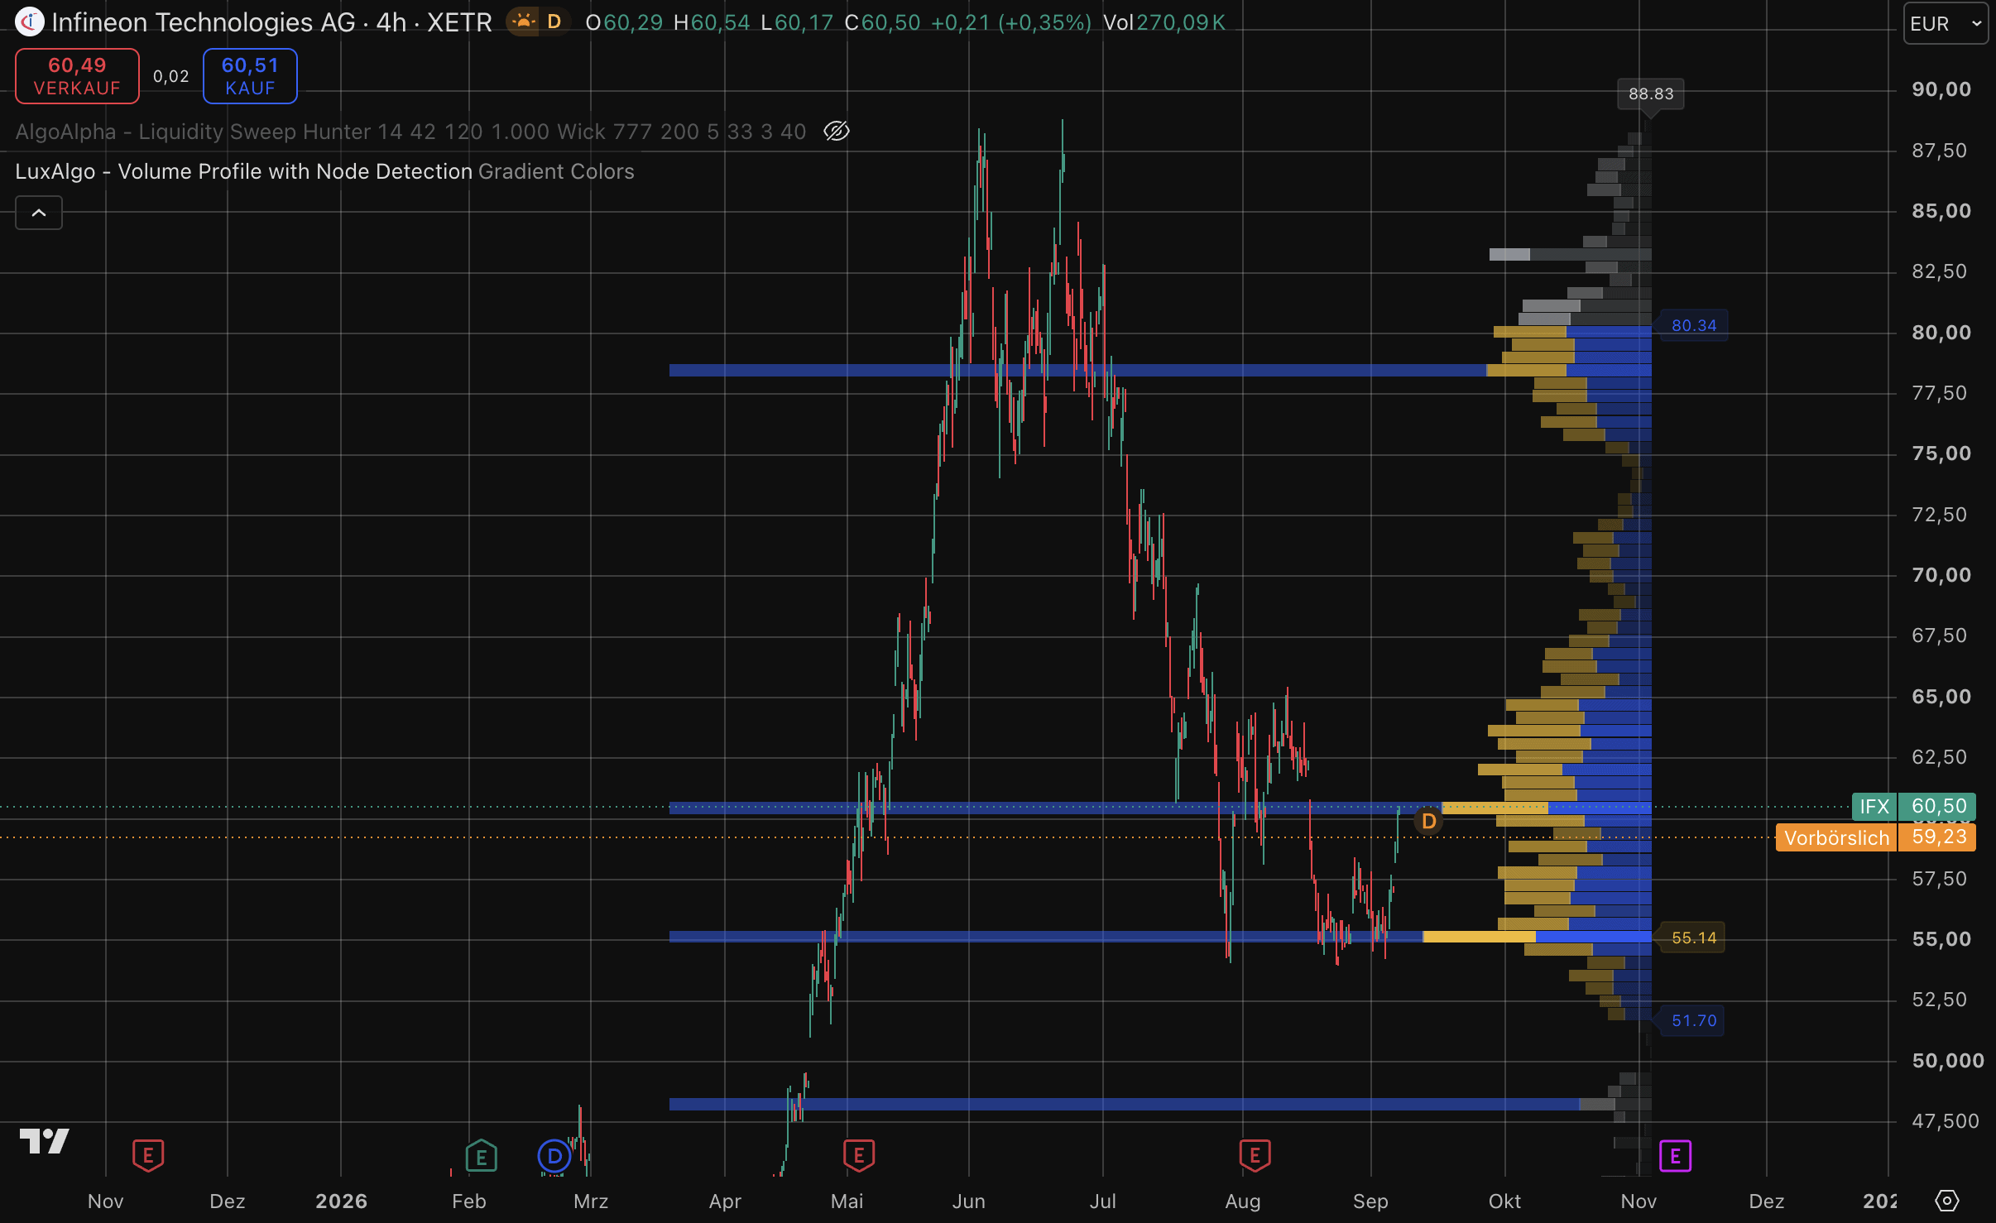Click the 65,00 price axis label
Image resolution: width=1996 pixels, height=1223 pixels.
[x=1941, y=697]
